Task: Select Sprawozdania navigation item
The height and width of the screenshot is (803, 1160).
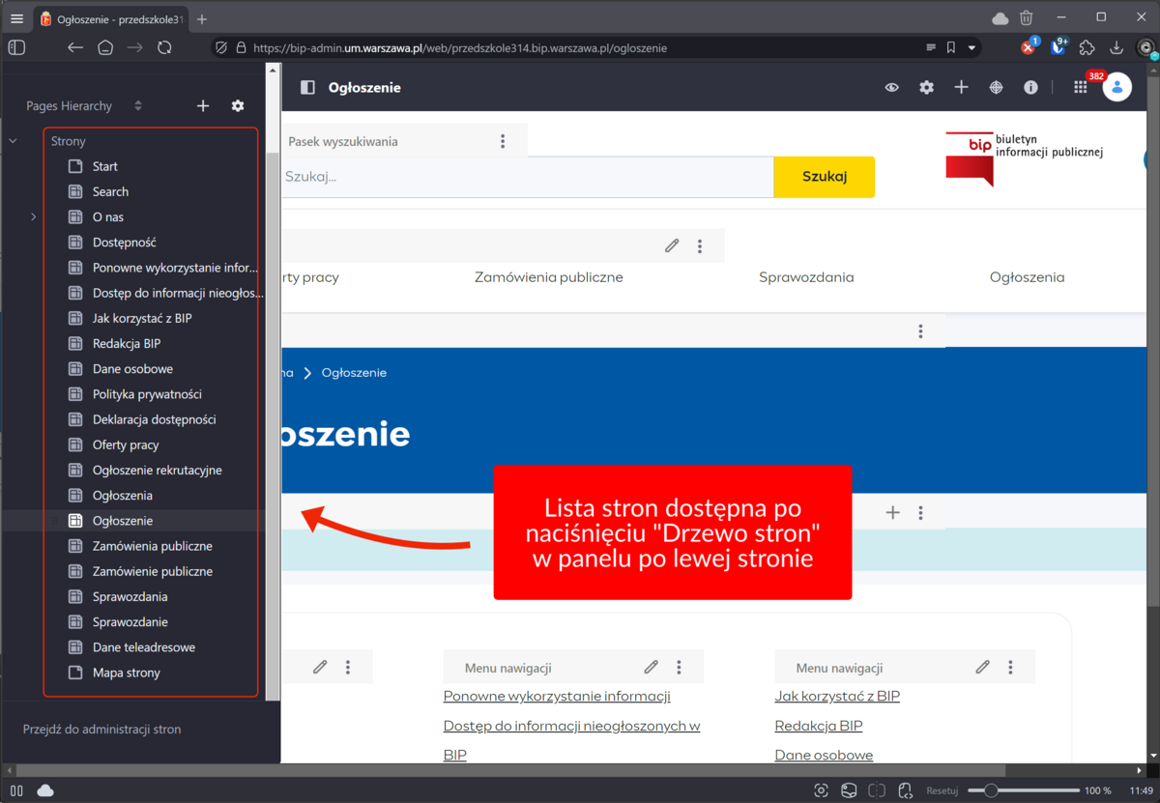Action: (x=806, y=277)
